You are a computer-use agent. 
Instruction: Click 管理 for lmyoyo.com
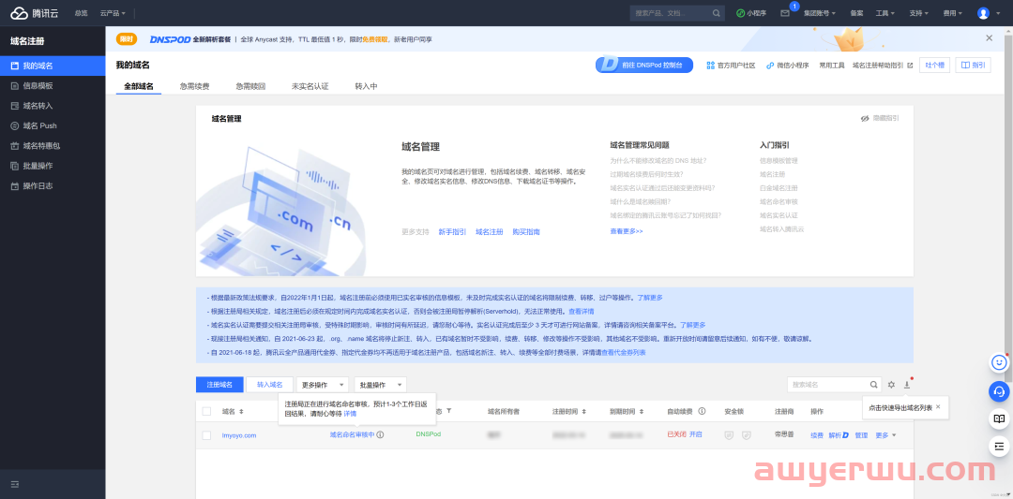(861, 435)
